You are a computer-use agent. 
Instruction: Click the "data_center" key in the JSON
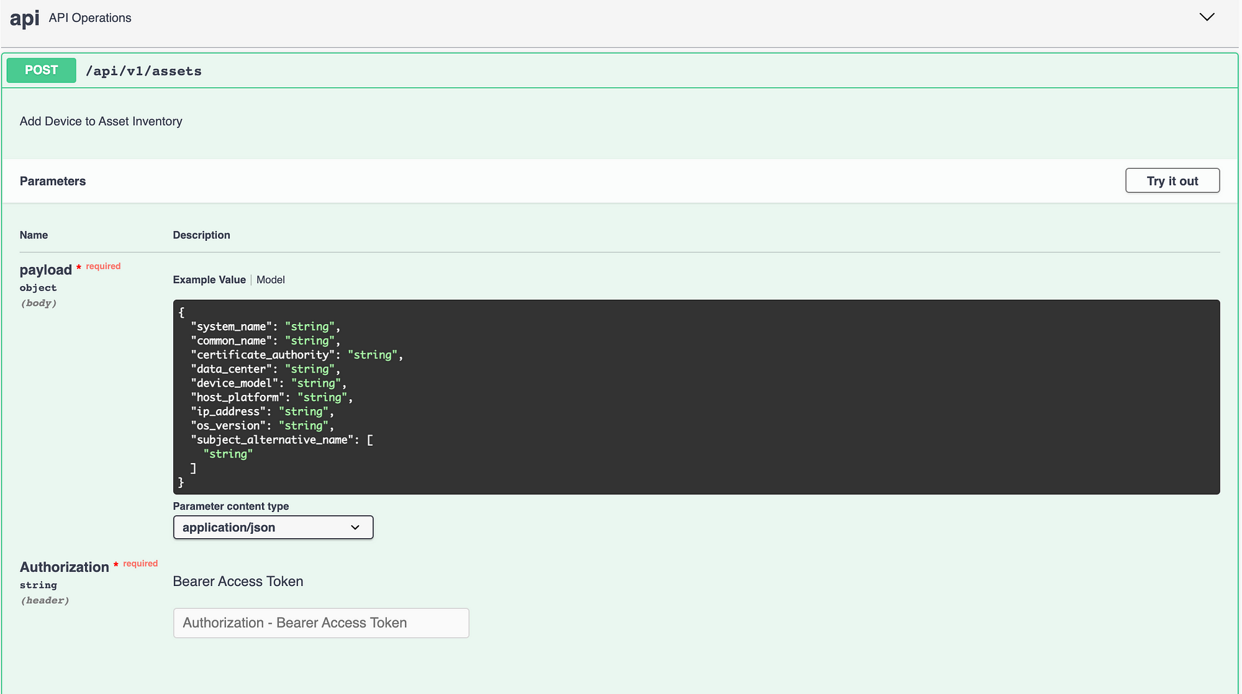pos(232,369)
